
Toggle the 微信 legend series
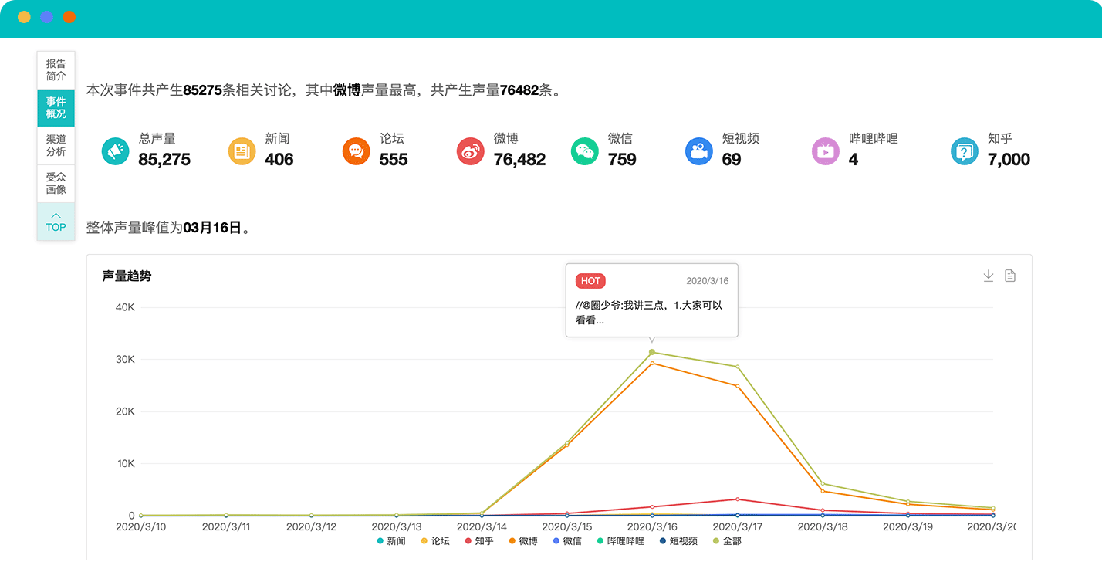pos(567,541)
